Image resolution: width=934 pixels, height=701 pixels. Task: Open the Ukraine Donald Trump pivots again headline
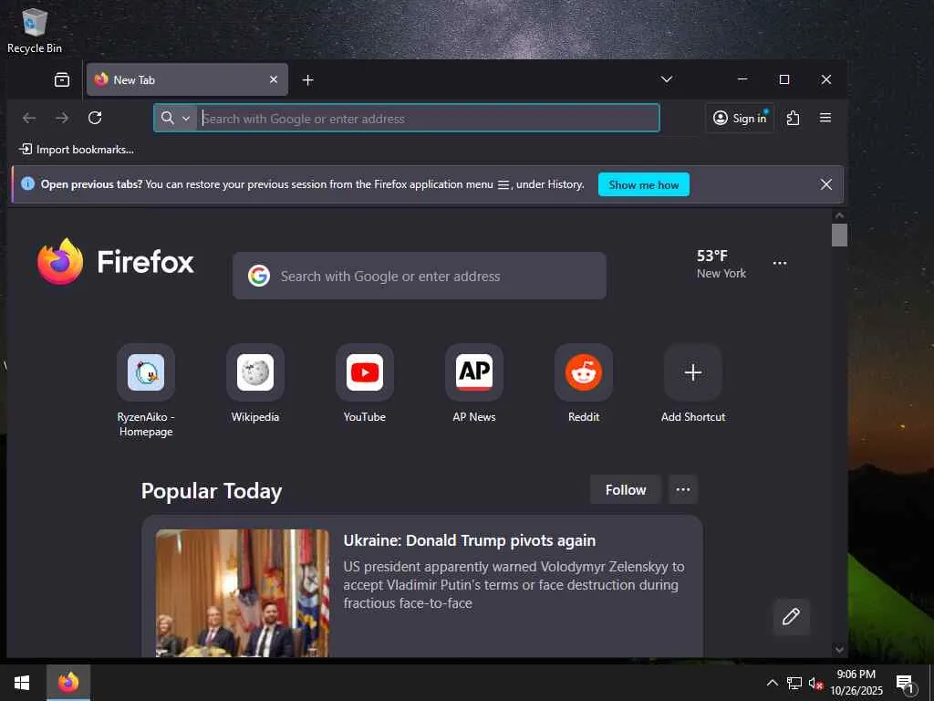point(470,540)
